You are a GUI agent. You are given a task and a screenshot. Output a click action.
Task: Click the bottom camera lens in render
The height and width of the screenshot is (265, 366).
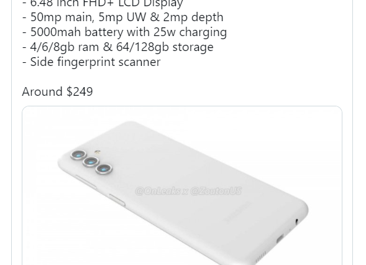tap(104, 169)
